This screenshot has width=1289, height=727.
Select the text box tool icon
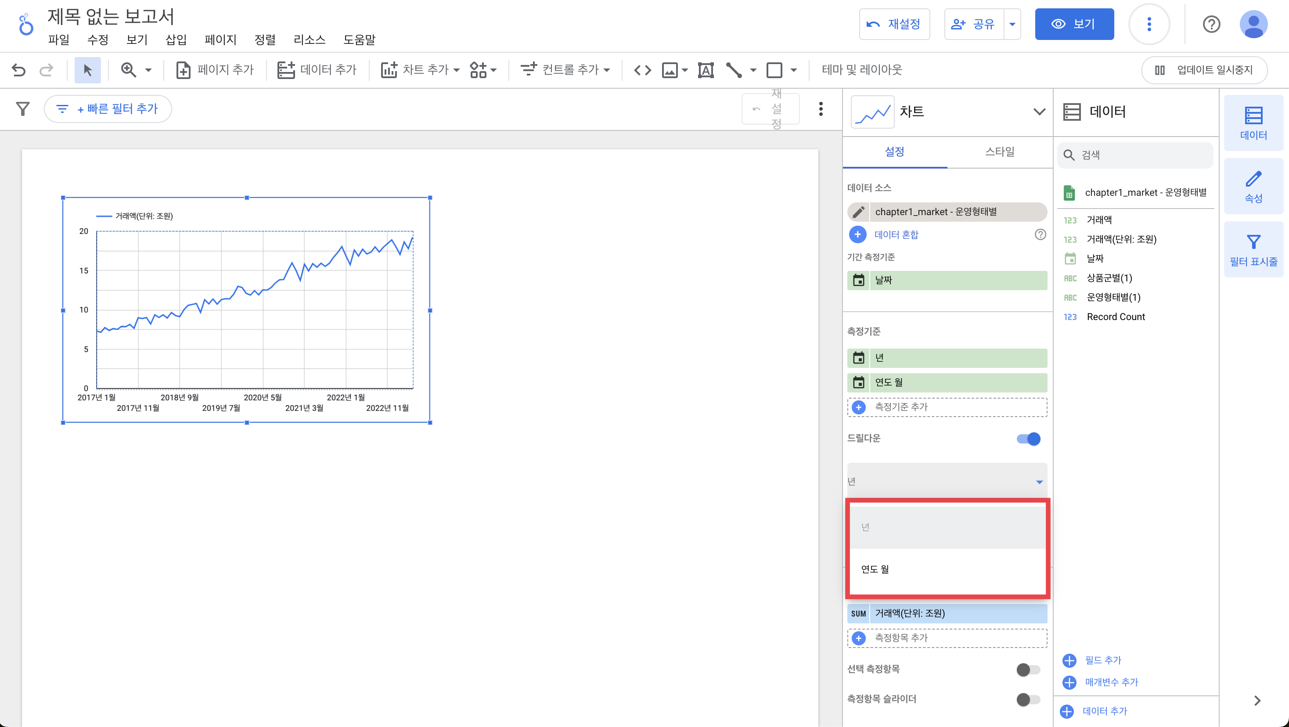click(706, 70)
